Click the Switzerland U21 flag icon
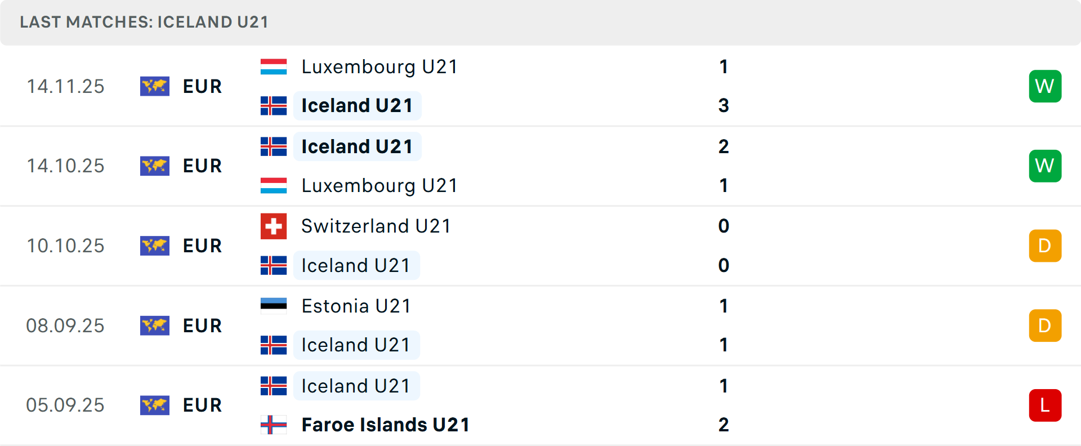The height and width of the screenshot is (446, 1081). click(273, 225)
